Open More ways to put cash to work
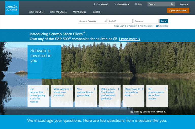Image resolution: width=195 pixels, height=129 pixels. point(133,96)
